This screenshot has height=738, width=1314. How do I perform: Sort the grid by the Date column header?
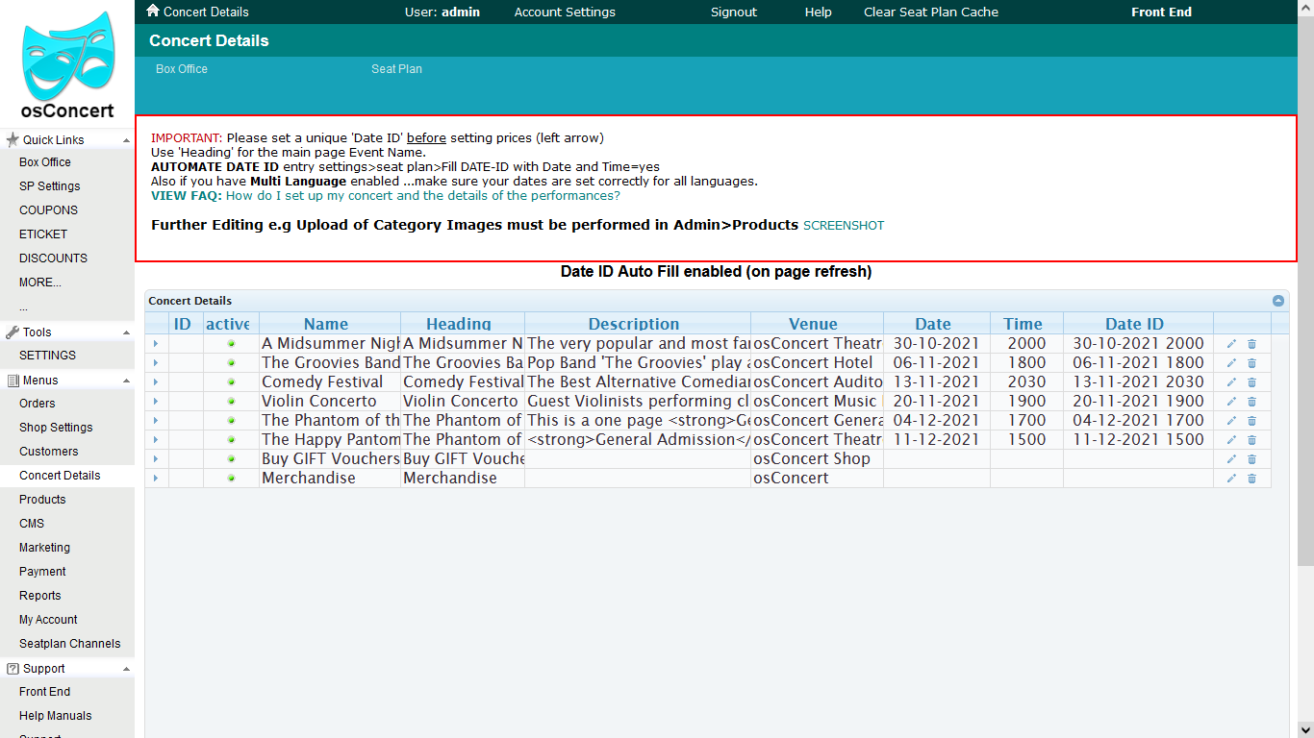[x=932, y=324]
